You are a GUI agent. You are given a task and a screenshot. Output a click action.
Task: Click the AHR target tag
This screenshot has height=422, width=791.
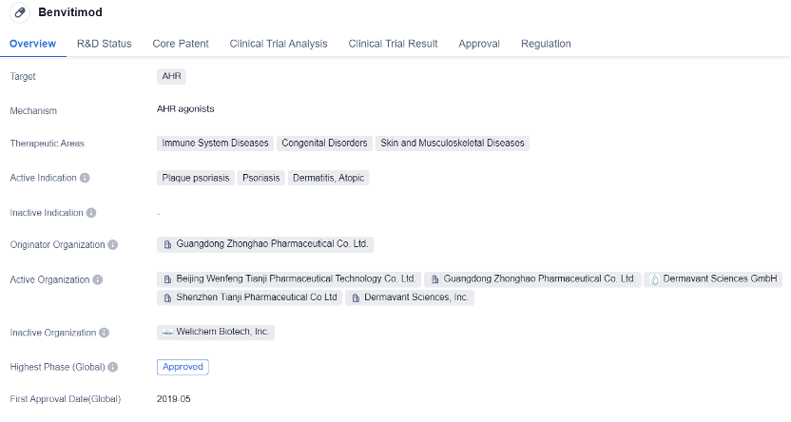coord(171,76)
